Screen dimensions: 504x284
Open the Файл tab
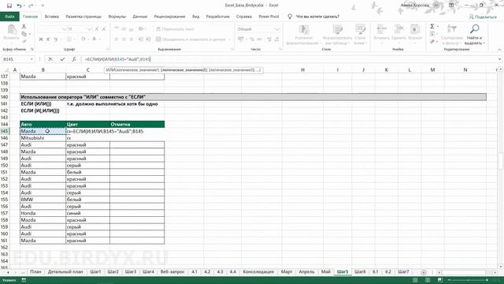[x=9, y=17]
